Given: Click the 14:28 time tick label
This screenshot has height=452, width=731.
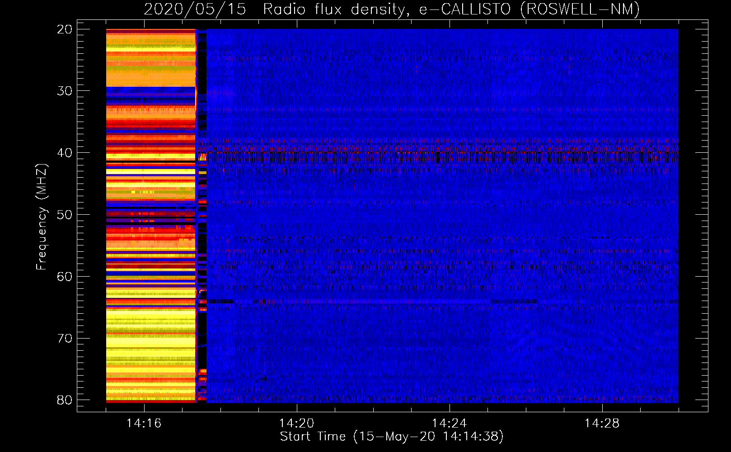Looking at the screenshot, I should point(602,424).
